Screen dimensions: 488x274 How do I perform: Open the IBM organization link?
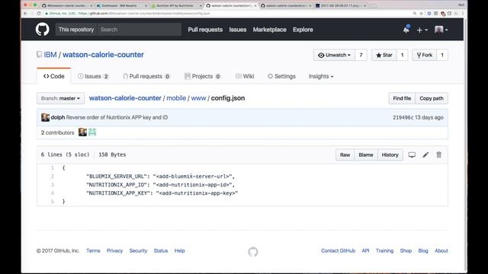(x=50, y=55)
